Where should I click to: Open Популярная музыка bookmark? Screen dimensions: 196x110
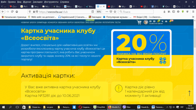click(x=117, y=17)
